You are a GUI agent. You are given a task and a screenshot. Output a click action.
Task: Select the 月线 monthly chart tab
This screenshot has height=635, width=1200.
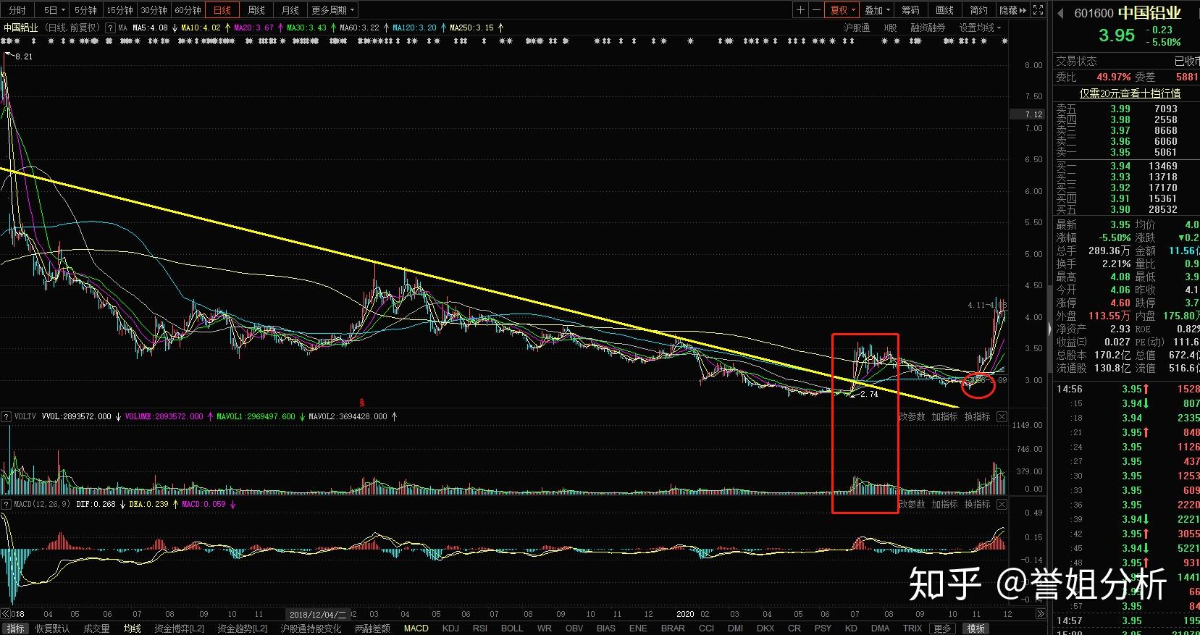(x=290, y=10)
